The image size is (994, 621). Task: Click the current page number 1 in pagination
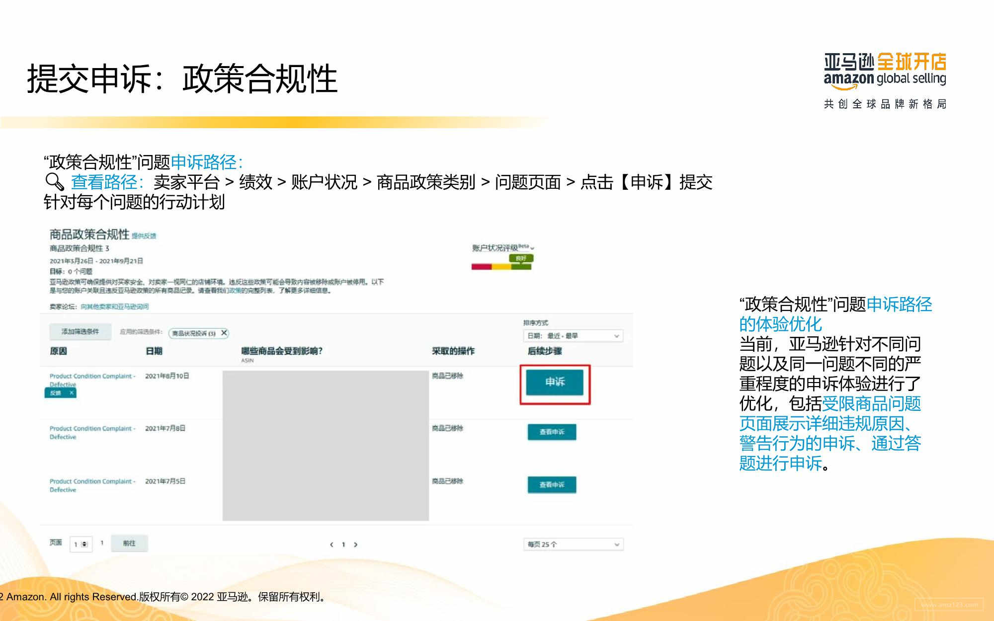343,545
